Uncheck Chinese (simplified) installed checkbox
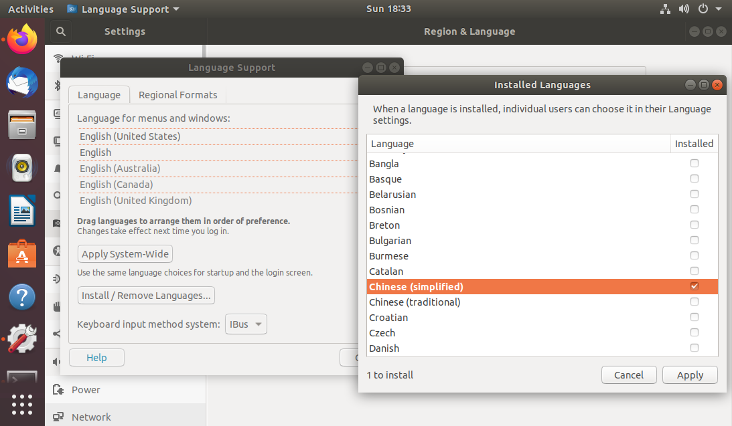The width and height of the screenshot is (732, 426). coord(694,286)
